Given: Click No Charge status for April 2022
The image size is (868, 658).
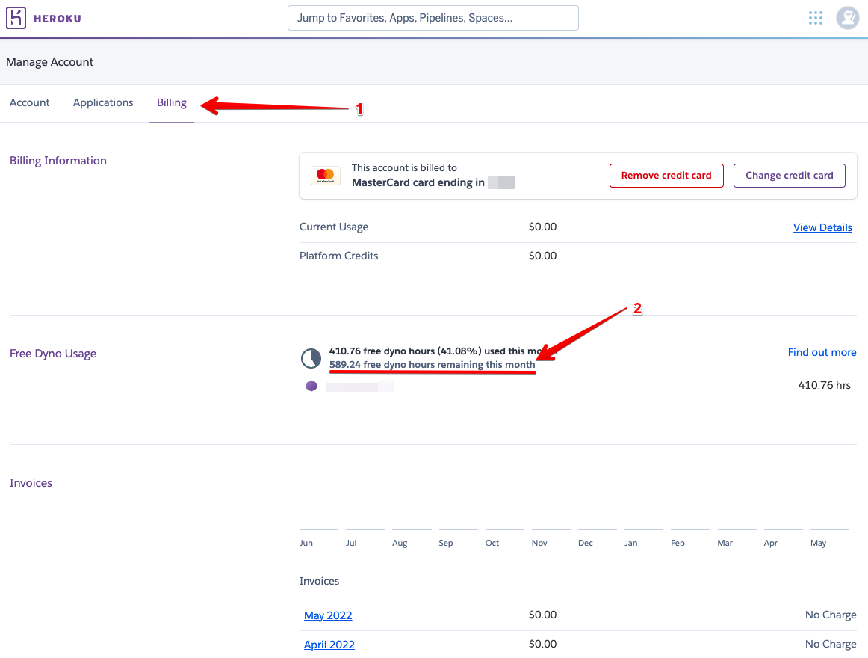Looking at the screenshot, I should point(831,644).
